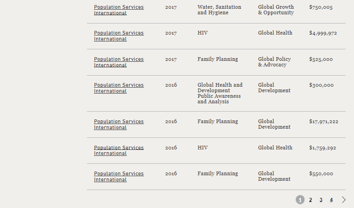Select the $1,759,292 amount

(323, 148)
